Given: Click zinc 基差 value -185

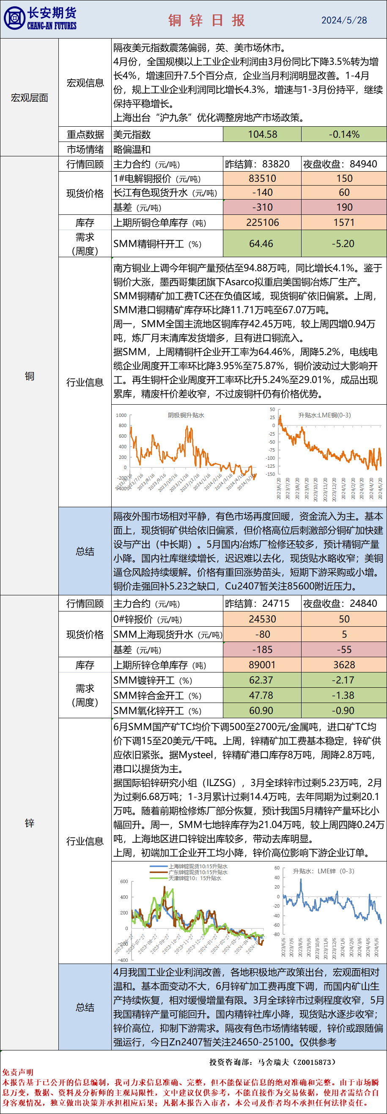Looking at the screenshot, I should 262,649.
